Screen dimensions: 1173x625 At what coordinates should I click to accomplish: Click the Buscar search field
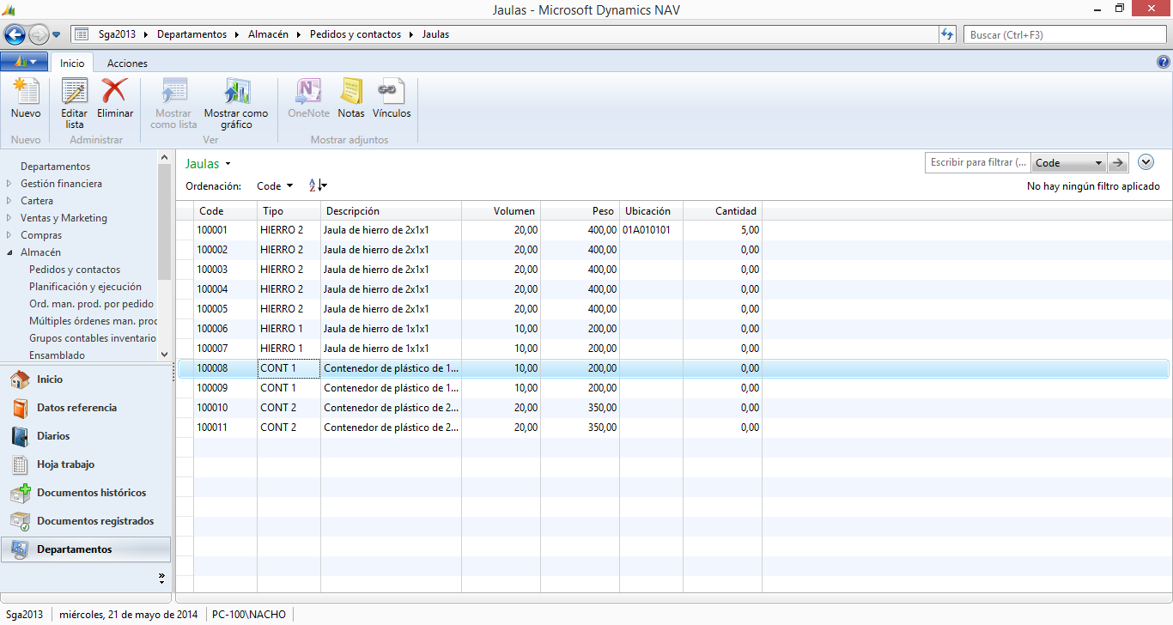(1065, 34)
